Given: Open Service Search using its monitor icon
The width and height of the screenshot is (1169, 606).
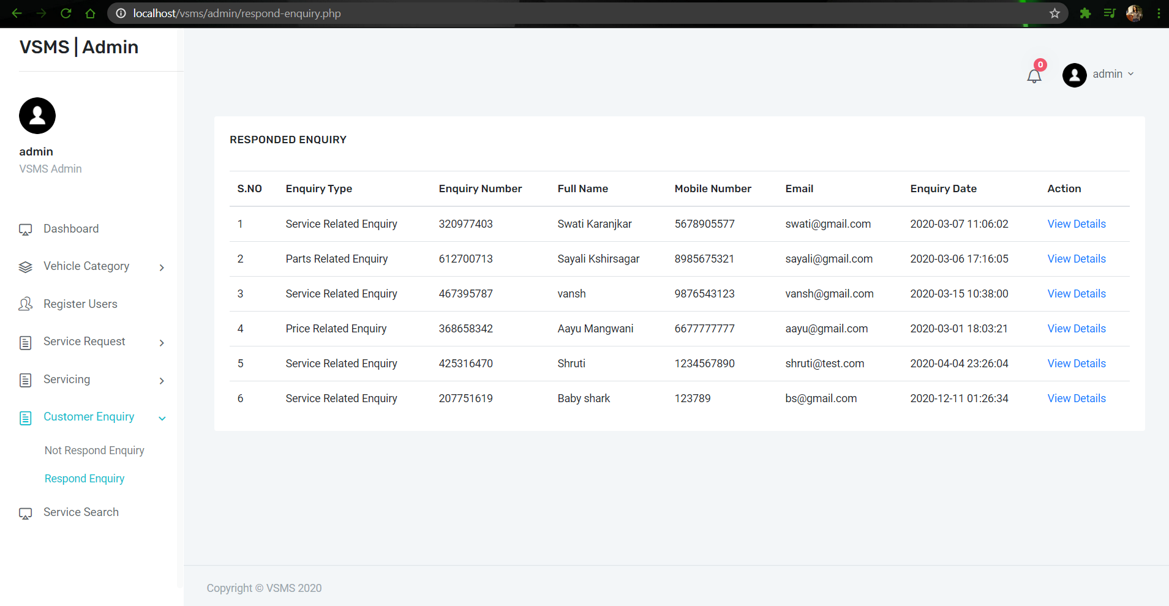Looking at the screenshot, I should 25,513.
